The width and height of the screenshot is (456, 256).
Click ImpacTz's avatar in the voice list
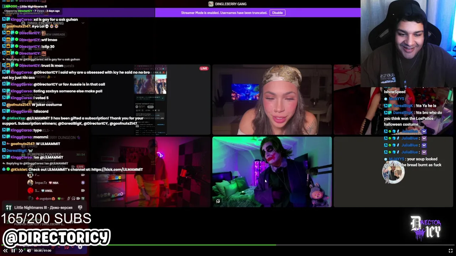tap(30, 183)
